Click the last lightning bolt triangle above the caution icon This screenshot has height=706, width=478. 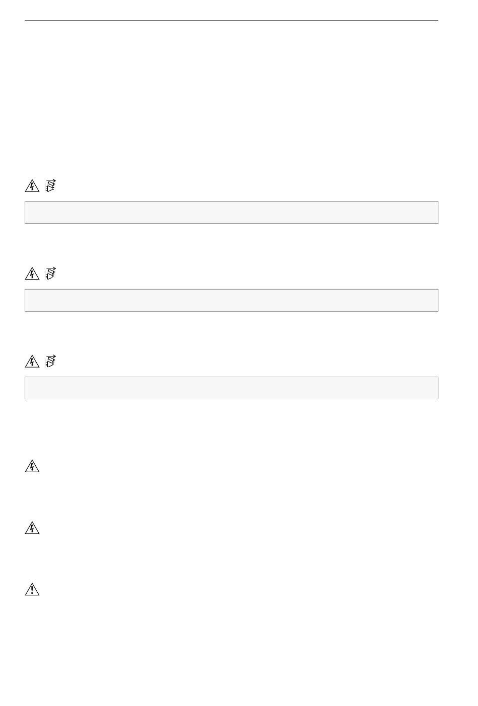[32, 528]
